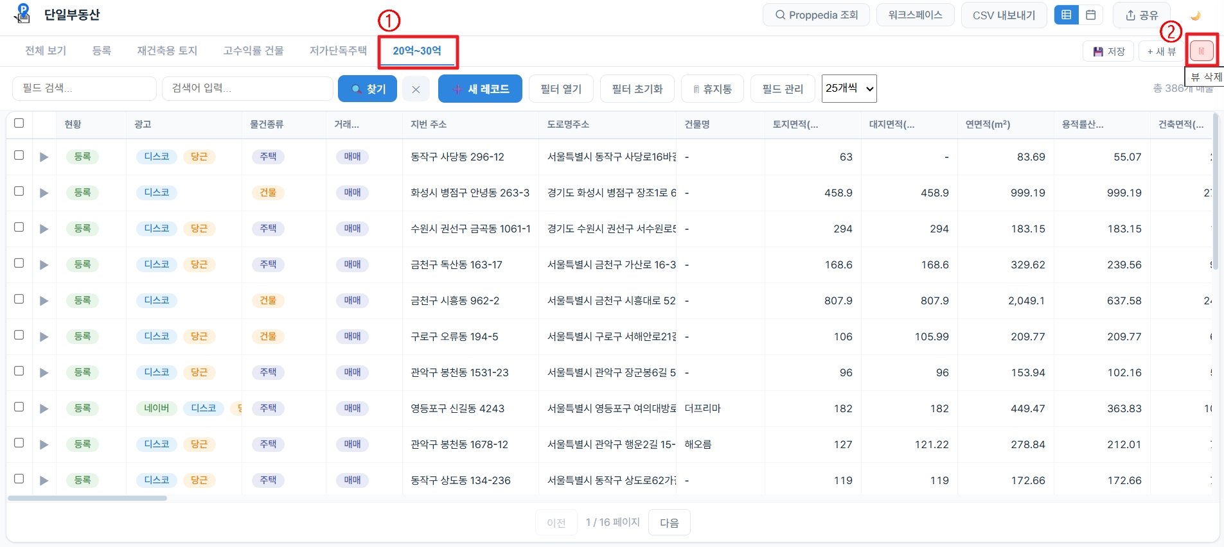
Task: Select the 시흥동 962-2 row checkbox
Action: click(x=19, y=299)
